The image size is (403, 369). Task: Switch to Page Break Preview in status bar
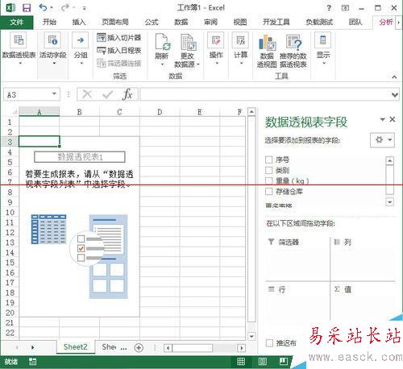tap(284, 362)
